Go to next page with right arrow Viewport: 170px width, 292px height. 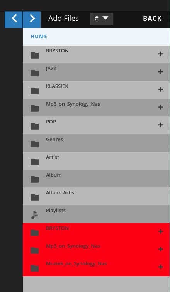(x=32, y=19)
